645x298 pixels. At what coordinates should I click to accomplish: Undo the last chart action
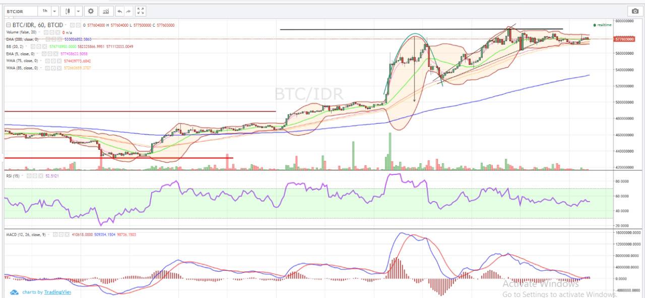click(119, 11)
